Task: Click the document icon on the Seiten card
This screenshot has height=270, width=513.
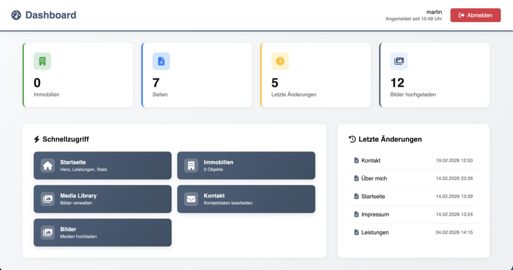Action: pyautogui.click(x=161, y=61)
